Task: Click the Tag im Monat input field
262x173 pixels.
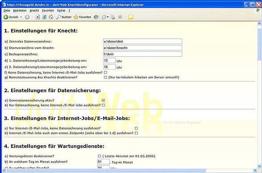Action: tap(104, 162)
